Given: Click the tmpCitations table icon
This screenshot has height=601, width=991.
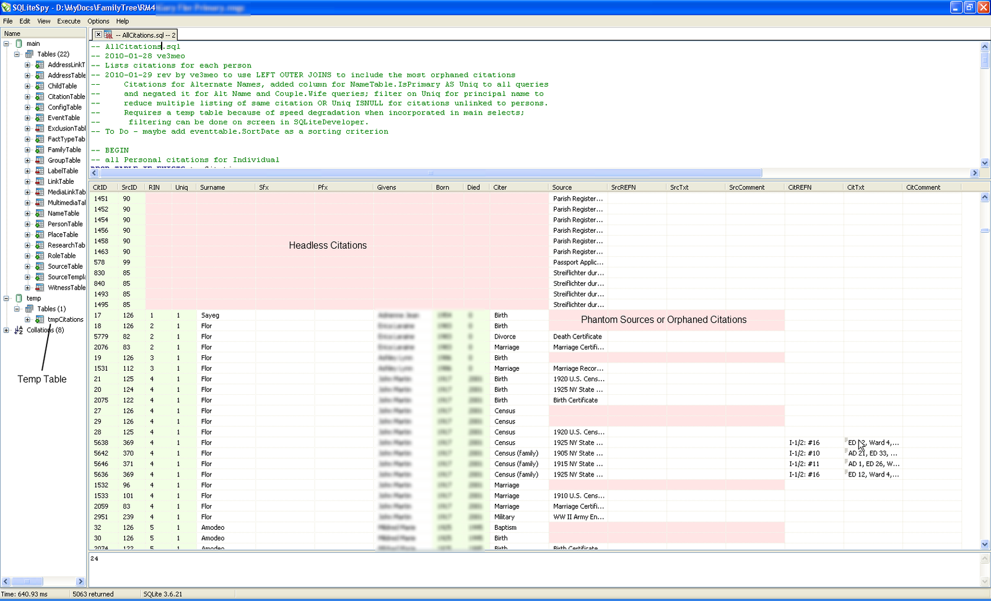Looking at the screenshot, I should (40, 319).
